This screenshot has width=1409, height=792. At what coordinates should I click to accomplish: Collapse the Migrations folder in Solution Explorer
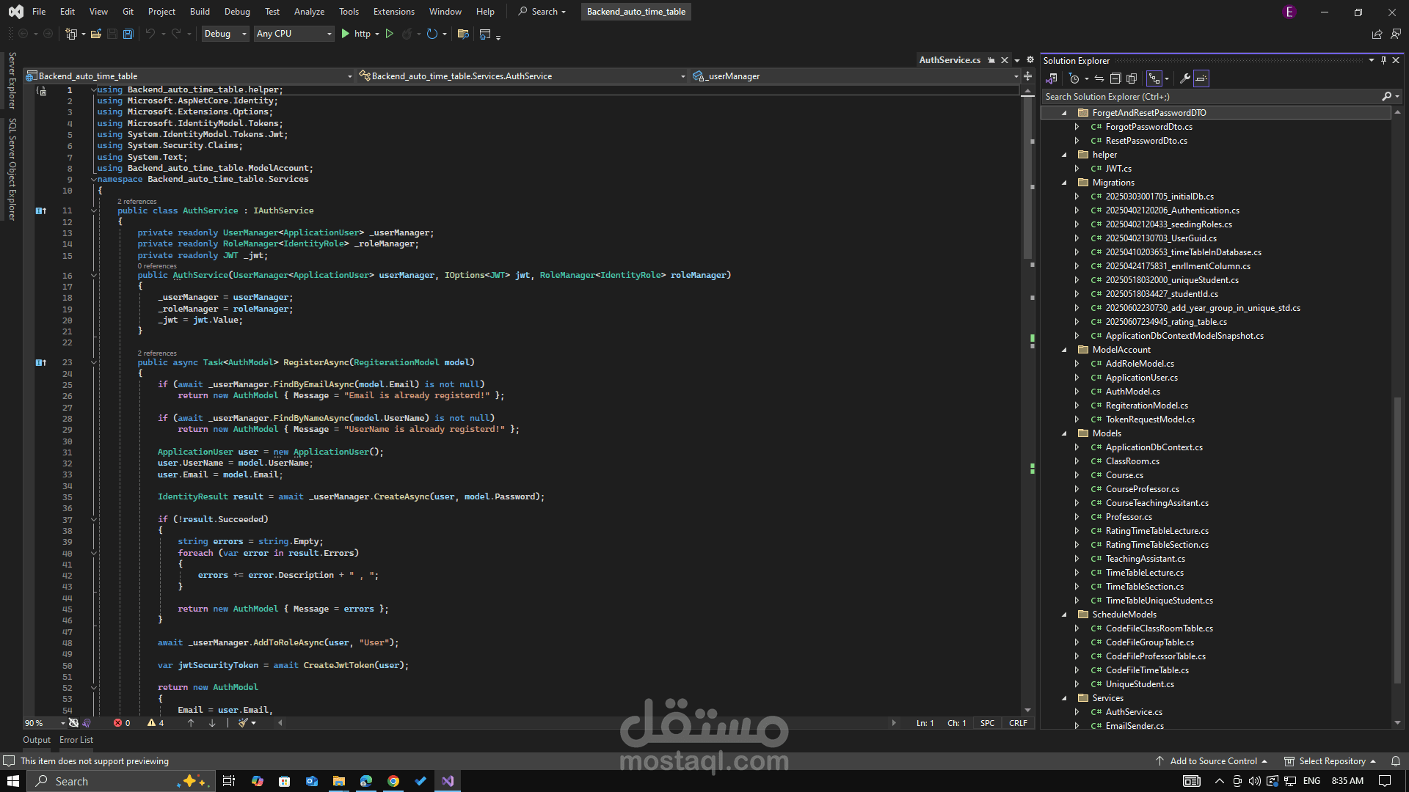pyautogui.click(x=1064, y=183)
